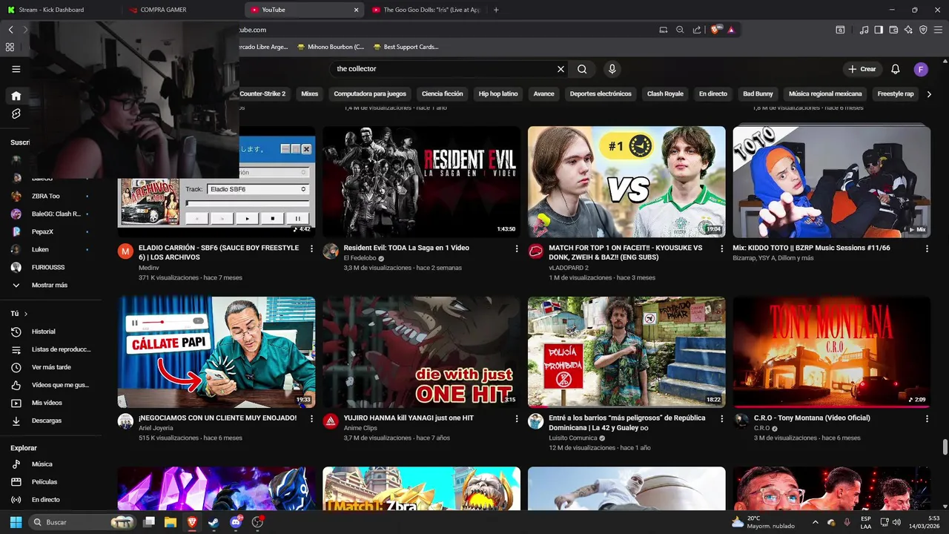This screenshot has width=949, height=534.
Task: Switch to the Kick Dashboard tab
Action: click(59, 10)
